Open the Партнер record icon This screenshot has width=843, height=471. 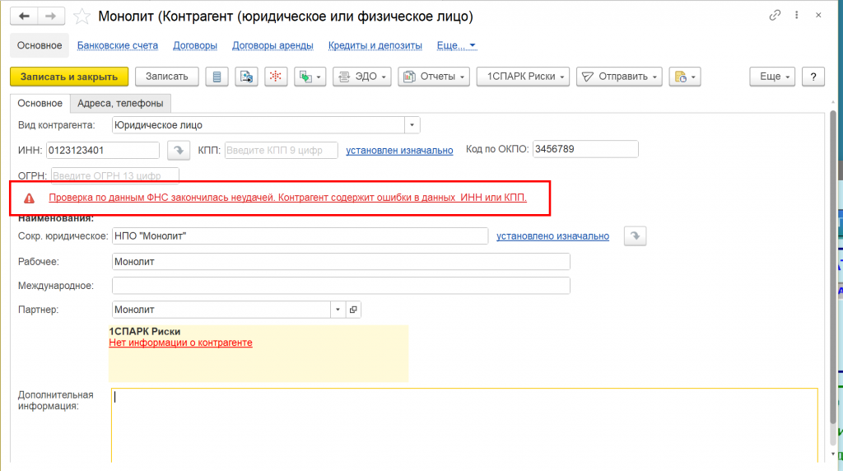click(353, 310)
